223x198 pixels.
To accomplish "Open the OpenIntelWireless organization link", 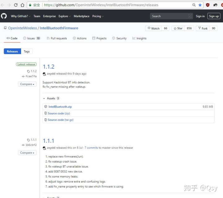I will [23, 28].
